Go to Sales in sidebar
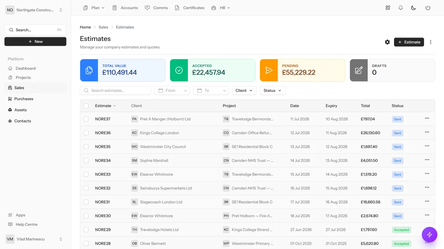 tap(35, 88)
